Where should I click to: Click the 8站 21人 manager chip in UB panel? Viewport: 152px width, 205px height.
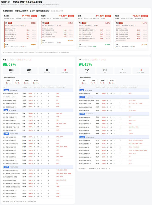point(112,82)
